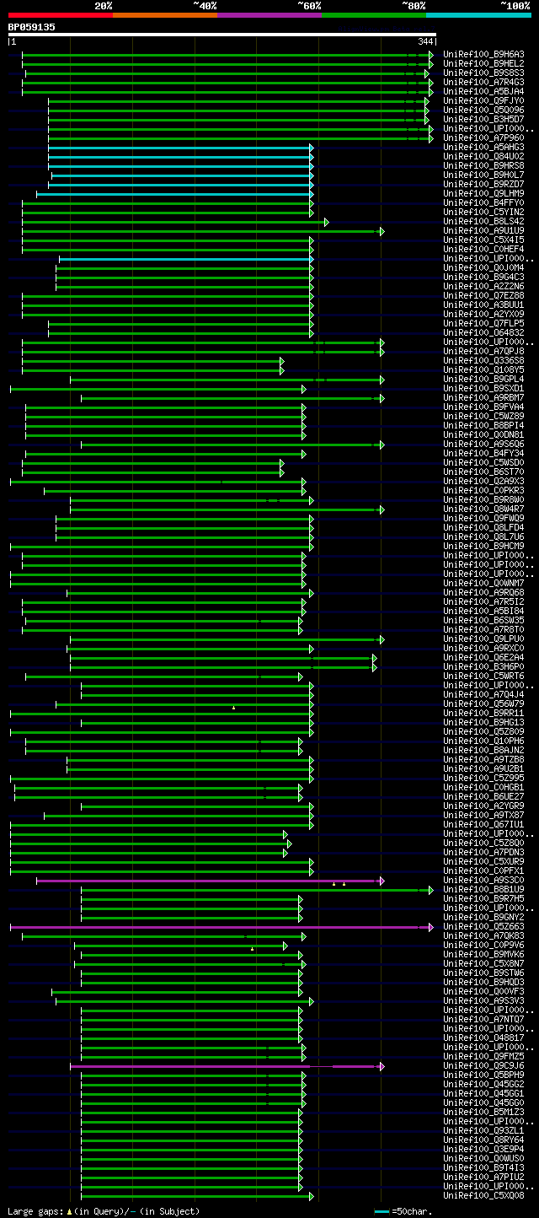539x1218 pixels.
Task: Select UniRef100_Q8W4R7 label
Action: [483, 509]
